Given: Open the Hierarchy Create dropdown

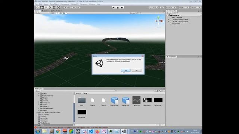Looking at the screenshot, I should tap(170, 13).
